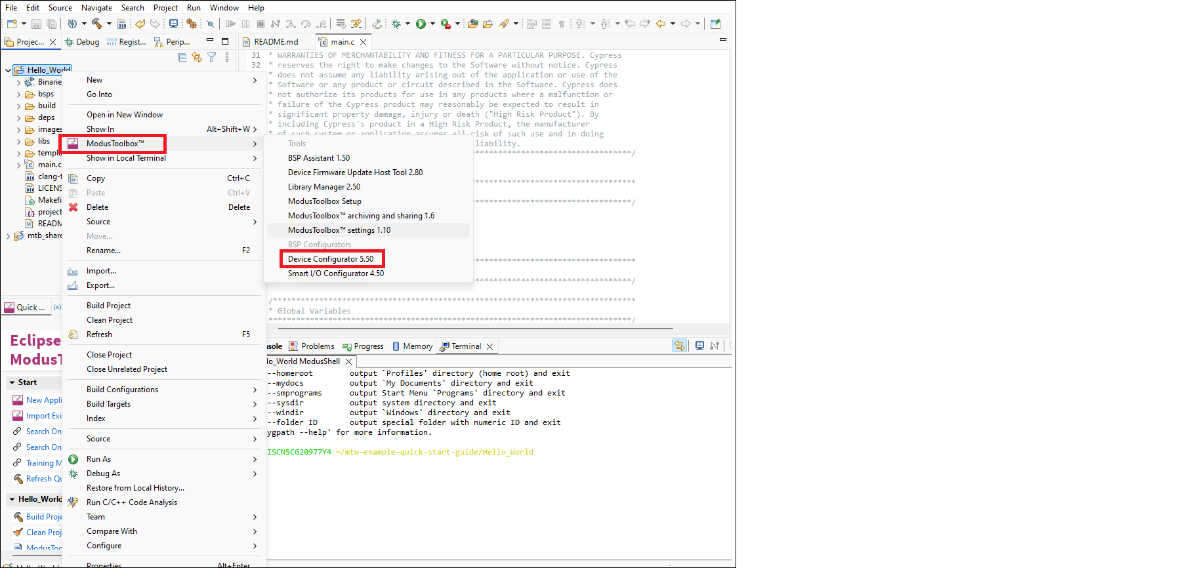Switch to the README.md editor tab
This screenshot has width=1185, height=568.
(x=276, y=42)
